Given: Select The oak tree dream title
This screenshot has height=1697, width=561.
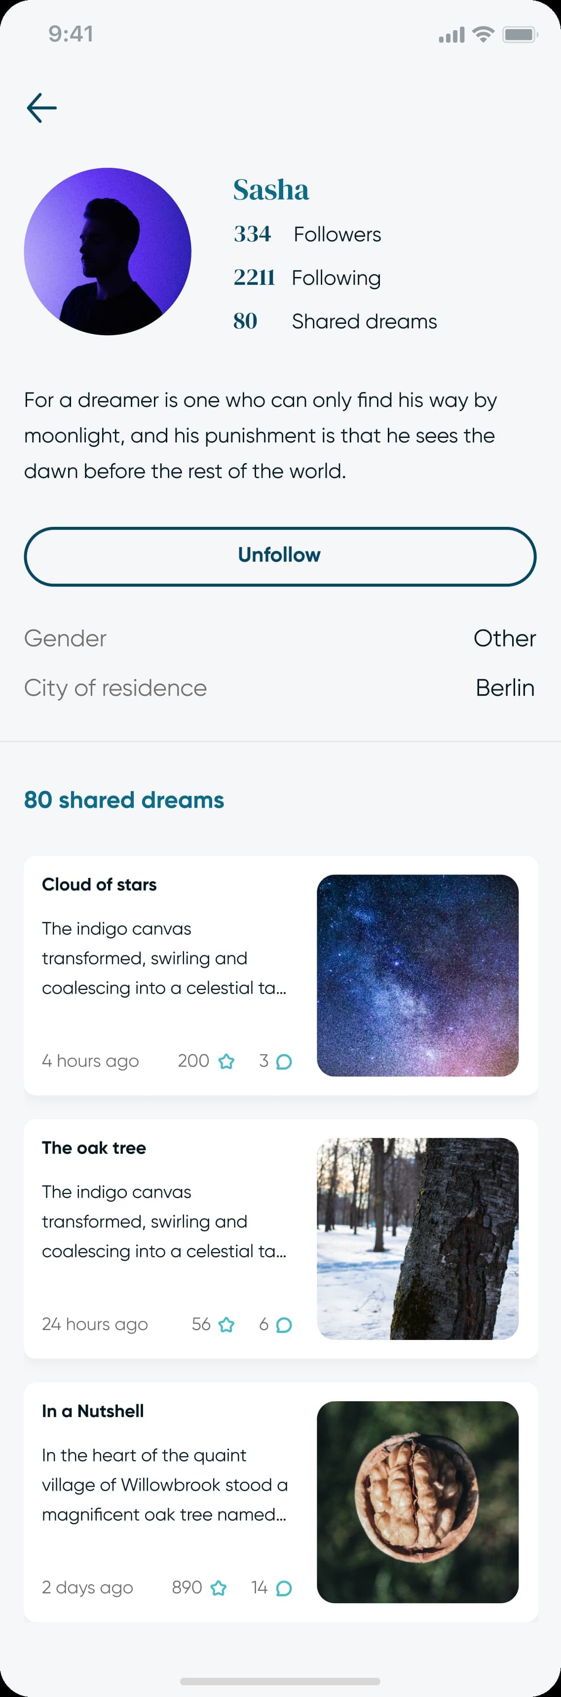Looking at the screenshot, I should 94,1147.
